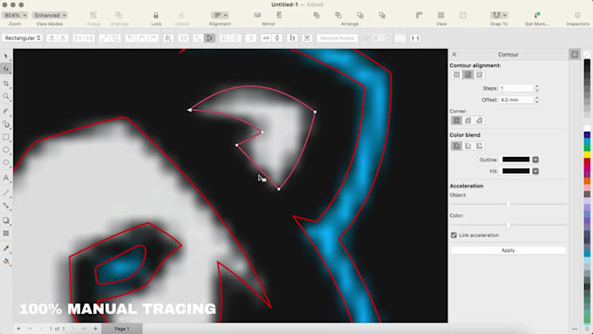Viewport: 593px width, 334px height.
Task: Click the Contour panel tab icon
Action: [x=575, y=54]
